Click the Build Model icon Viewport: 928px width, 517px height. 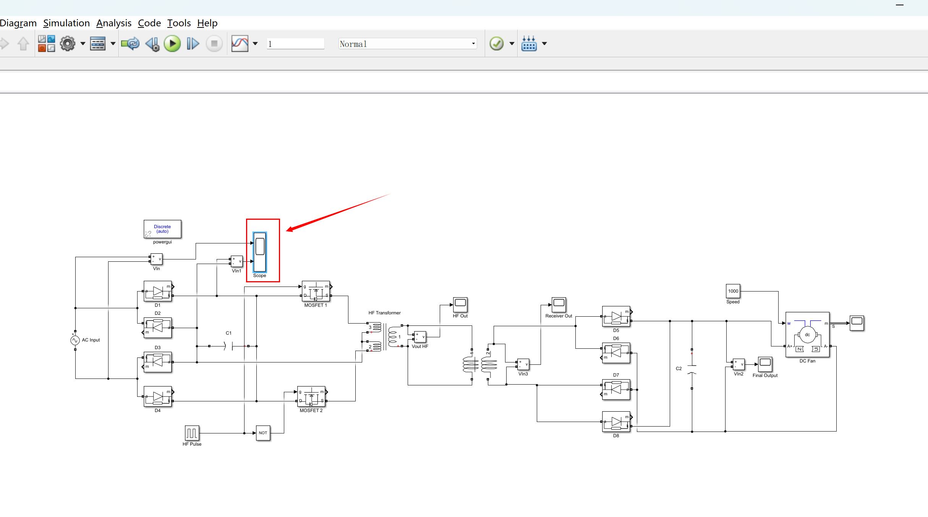[x=529, y=44]
